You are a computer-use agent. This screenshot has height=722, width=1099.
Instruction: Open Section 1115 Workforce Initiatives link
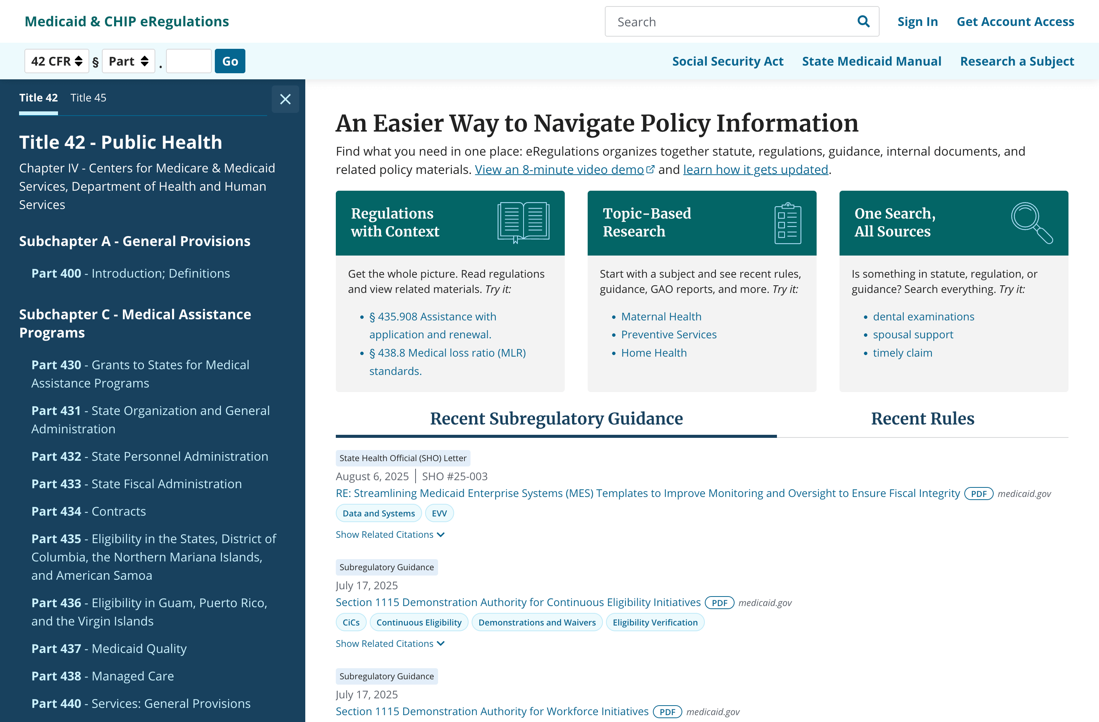coord(492,711)
